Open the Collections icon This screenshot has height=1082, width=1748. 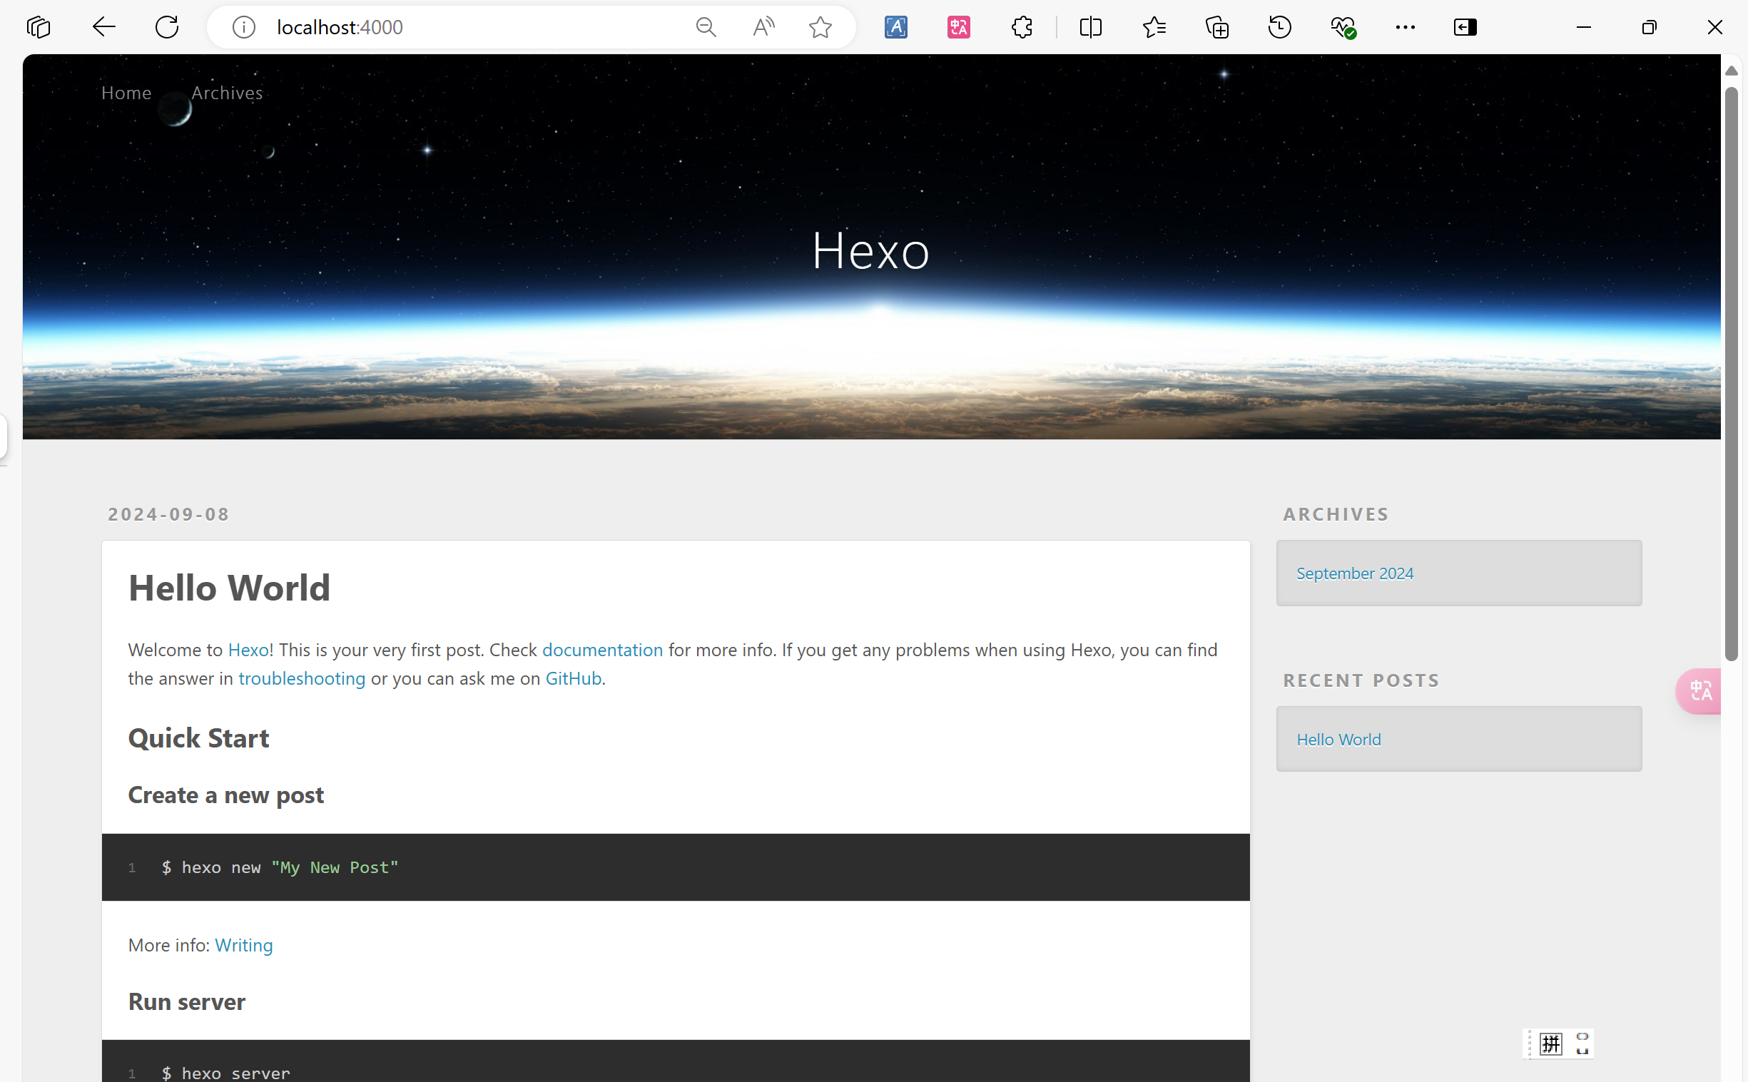[1217, 27]
